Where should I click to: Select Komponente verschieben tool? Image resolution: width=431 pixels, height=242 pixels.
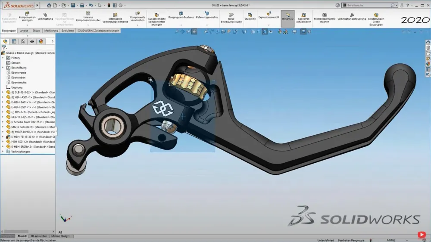click(x=137, y=17)
